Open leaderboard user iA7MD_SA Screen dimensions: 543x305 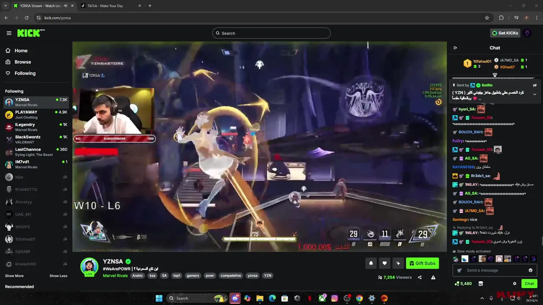coord(509,60)
